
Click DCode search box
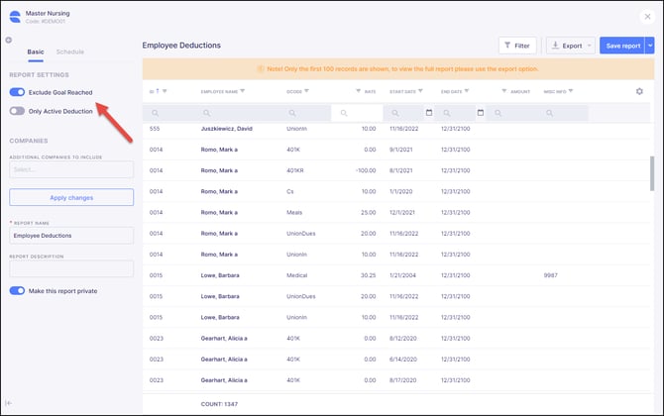tap(305, 113)
